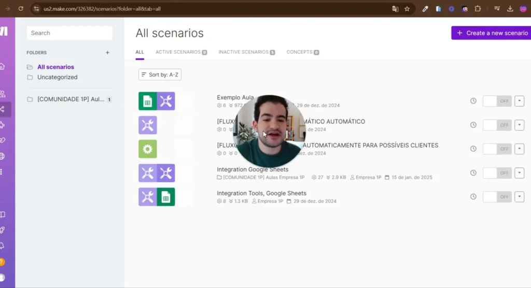Select the Scenarios share icon in sidebar
531x288 pixels.
(x=3, y=109)
